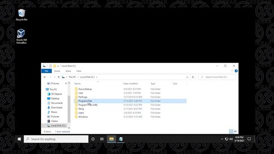The height and width of the screenshot is (154, 274).
Task: Click the Forward navigation arrow
Action: [x=51, y=77]
